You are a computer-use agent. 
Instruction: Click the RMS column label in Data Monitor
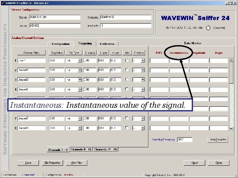tap(159, 53)
